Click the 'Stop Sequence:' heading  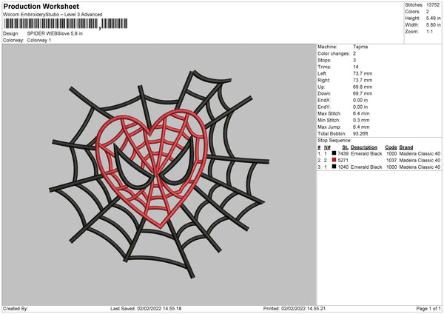(x=334, y=141)
